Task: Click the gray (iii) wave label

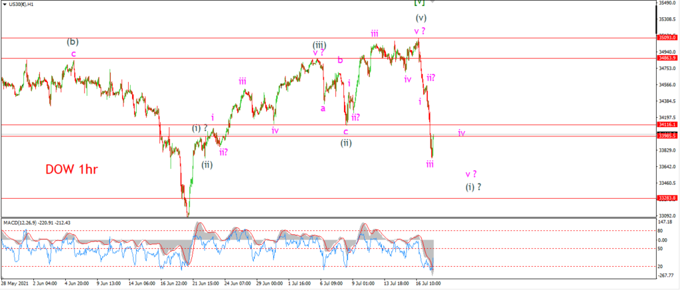Action: (319, 45)
